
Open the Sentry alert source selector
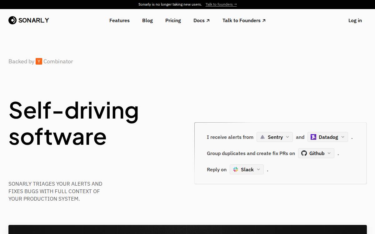275,137
